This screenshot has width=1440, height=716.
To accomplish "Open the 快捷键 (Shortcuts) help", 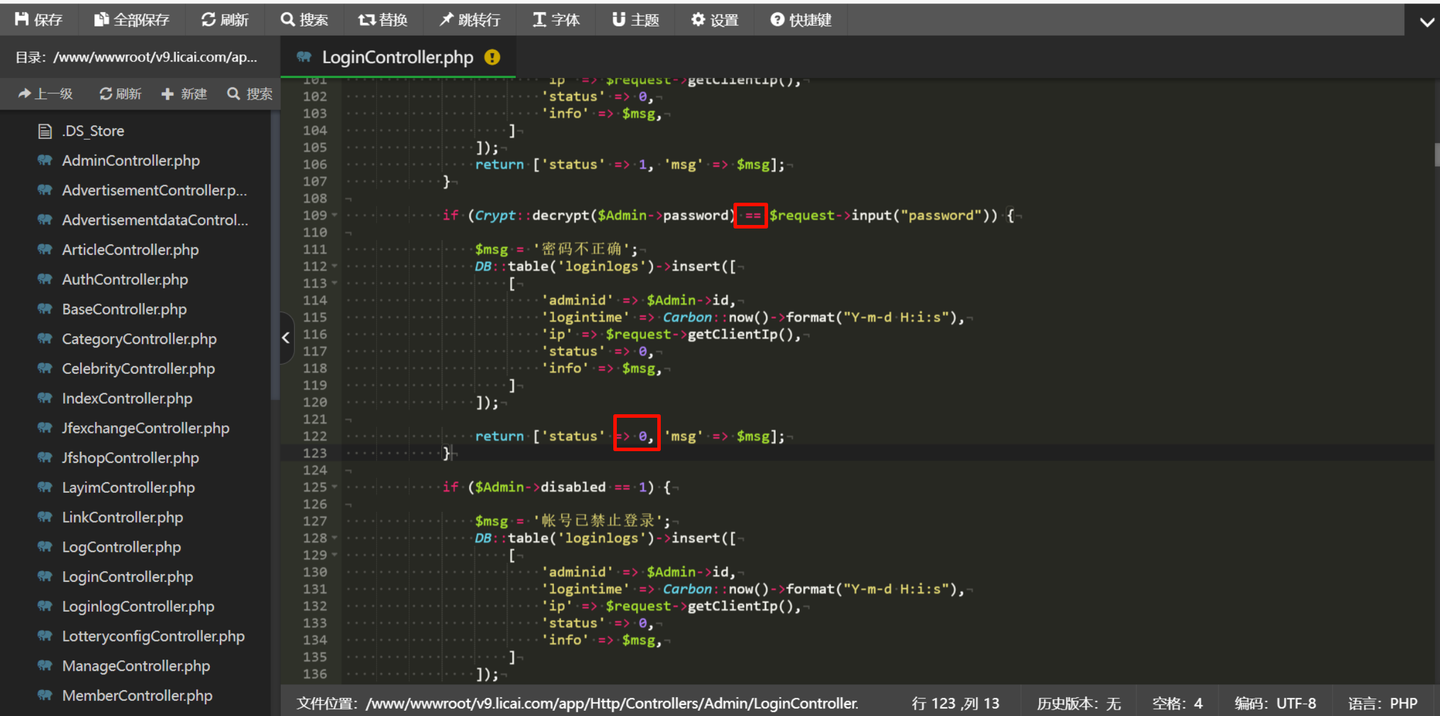I will (x=801, y=20).
